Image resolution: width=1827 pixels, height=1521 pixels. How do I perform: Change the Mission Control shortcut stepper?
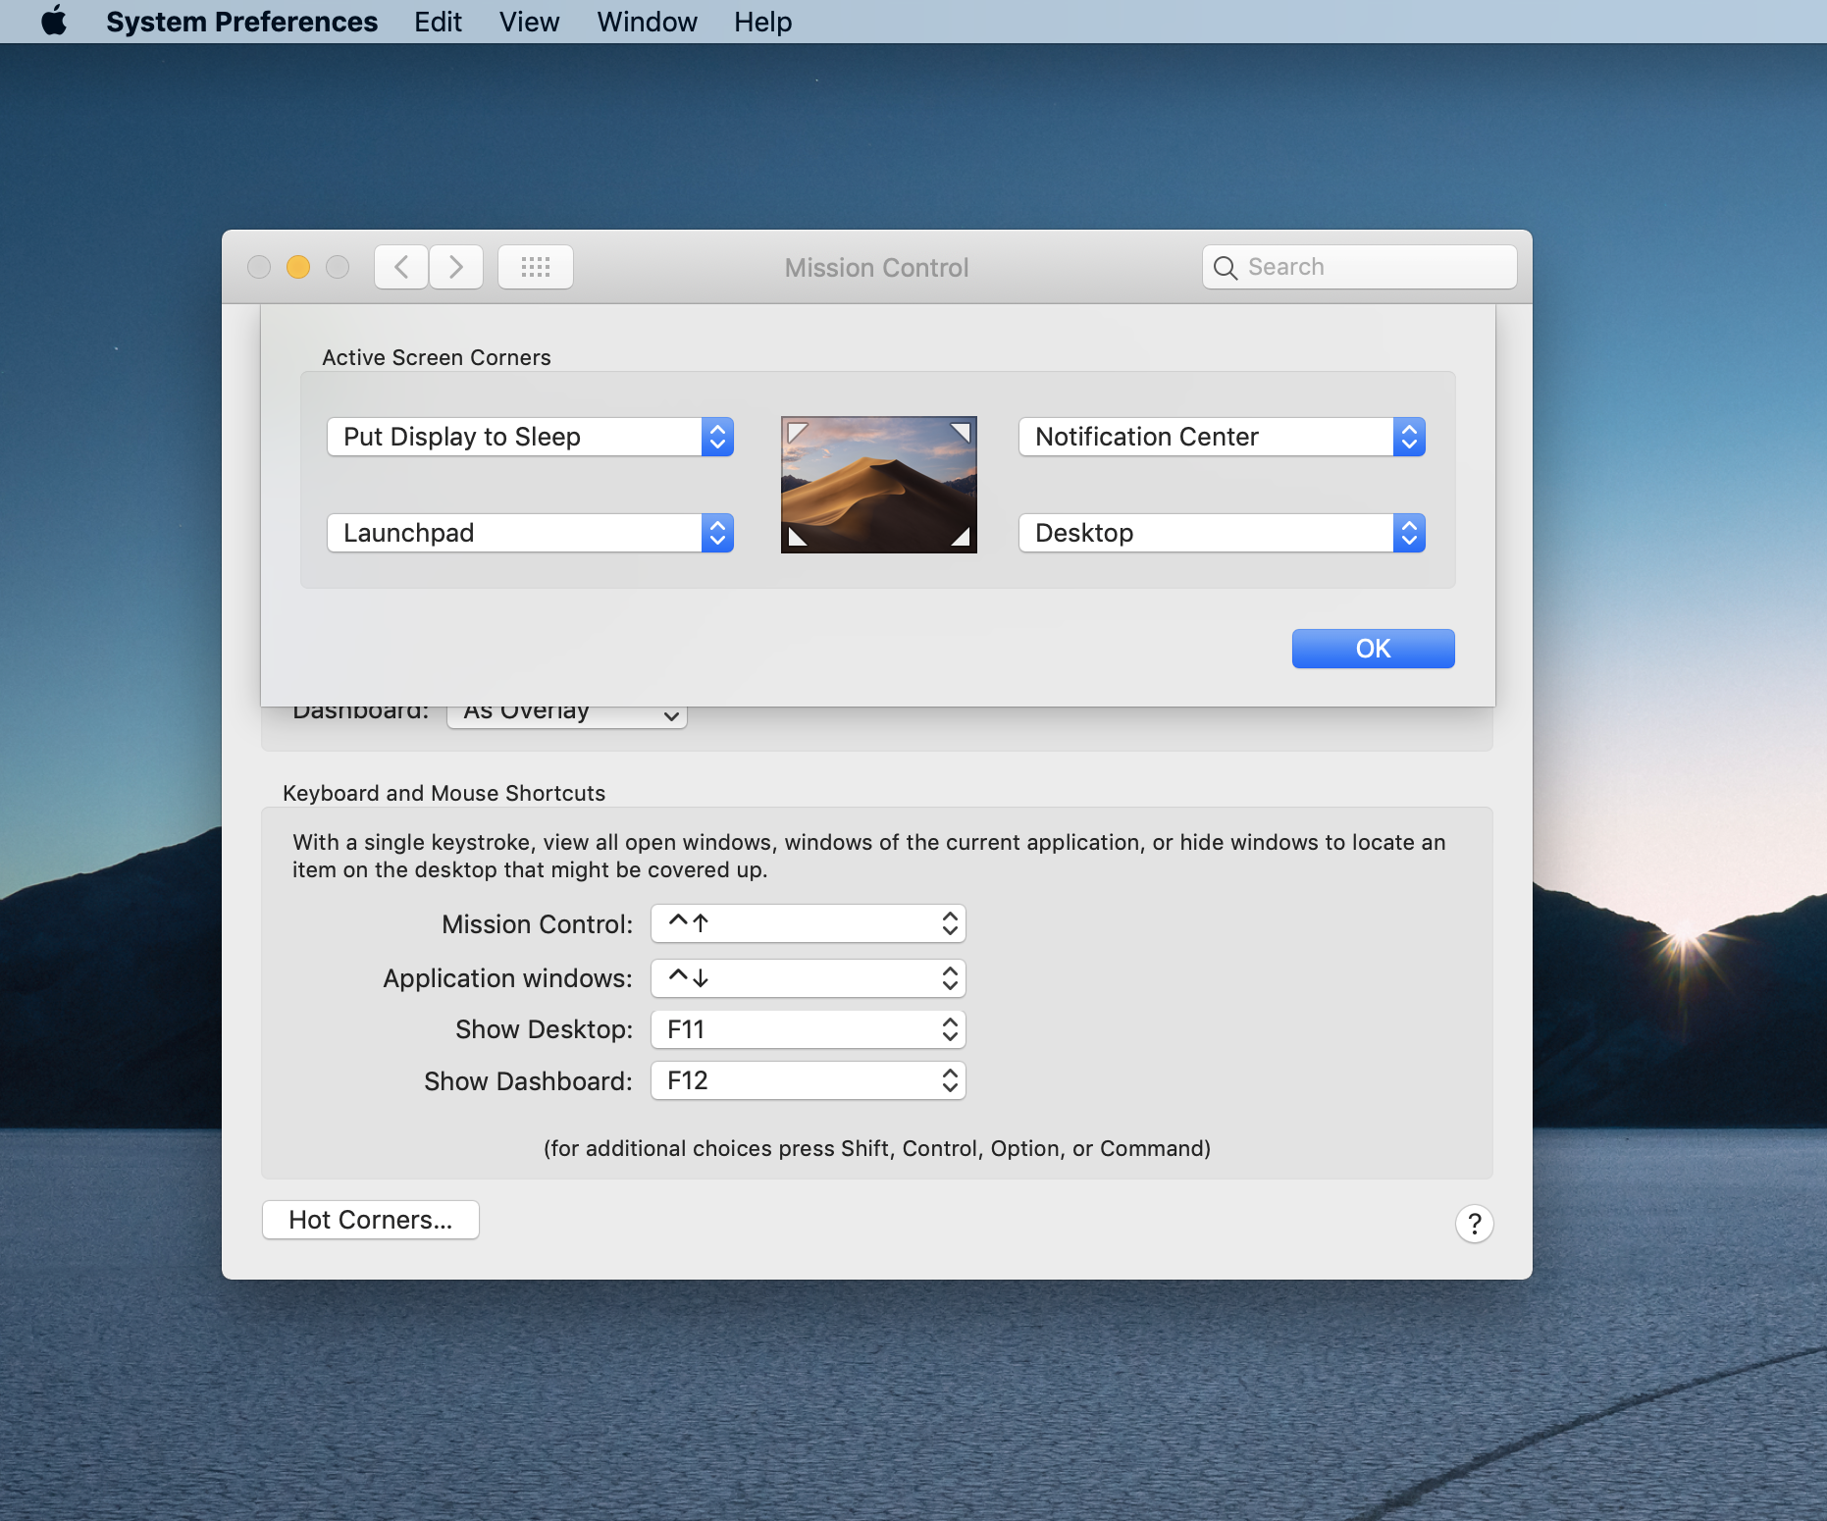point(948,922)
